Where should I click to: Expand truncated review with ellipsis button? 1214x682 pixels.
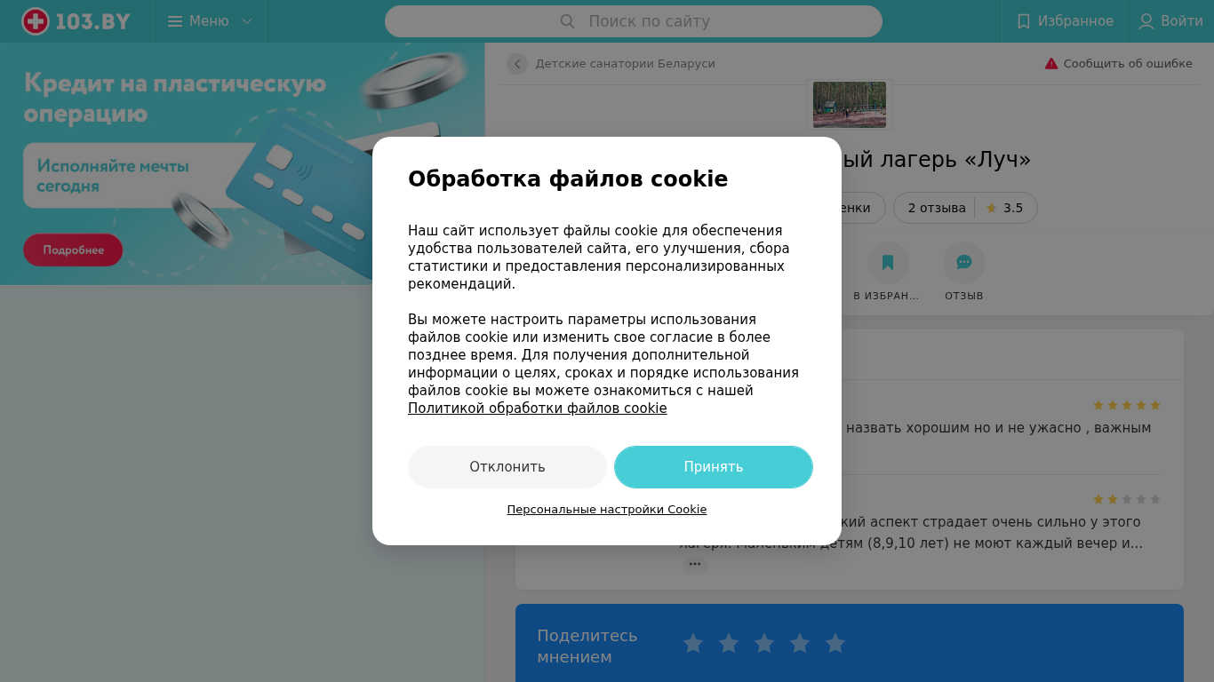click(695, 565)
